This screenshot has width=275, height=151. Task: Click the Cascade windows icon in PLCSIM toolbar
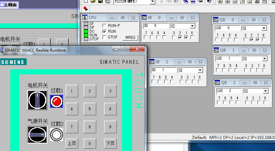click(x=185, y=1)
